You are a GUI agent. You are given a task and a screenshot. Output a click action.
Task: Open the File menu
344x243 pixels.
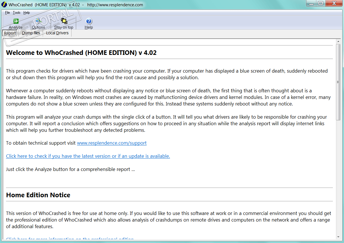pos(7,13)
